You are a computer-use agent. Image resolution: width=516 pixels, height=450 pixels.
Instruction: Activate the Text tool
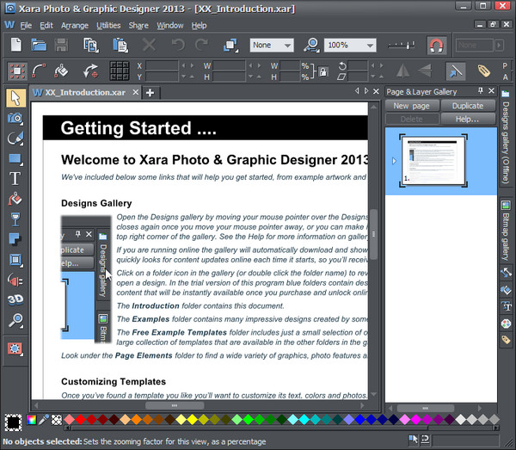[15, 179]
